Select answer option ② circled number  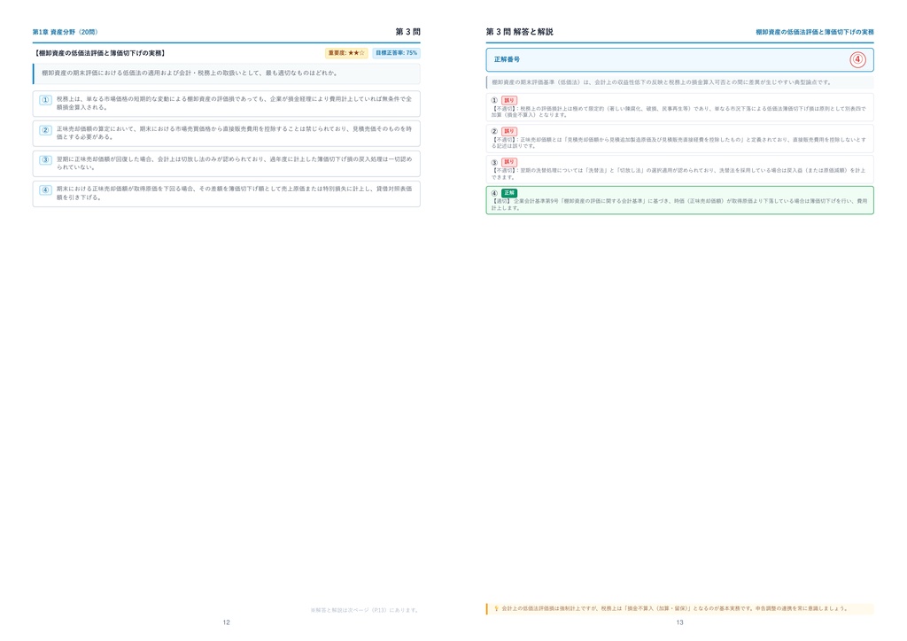(x=46, y=130)
